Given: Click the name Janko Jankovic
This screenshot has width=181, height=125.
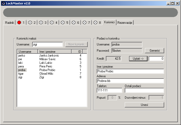Looking at the screenshot, I should (49, 56).
